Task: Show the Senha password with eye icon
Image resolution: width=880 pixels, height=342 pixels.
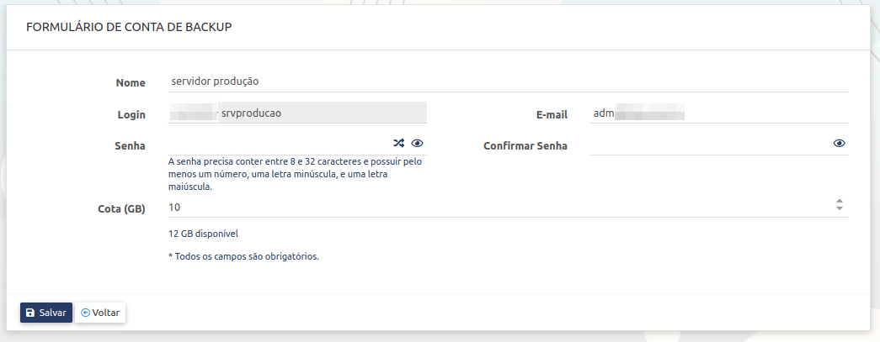Action: [x=417, y=144]
